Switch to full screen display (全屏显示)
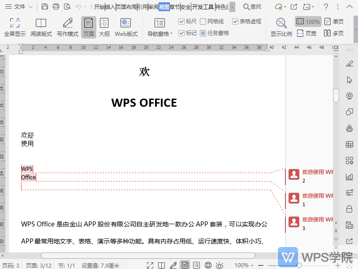 (15, 27)
